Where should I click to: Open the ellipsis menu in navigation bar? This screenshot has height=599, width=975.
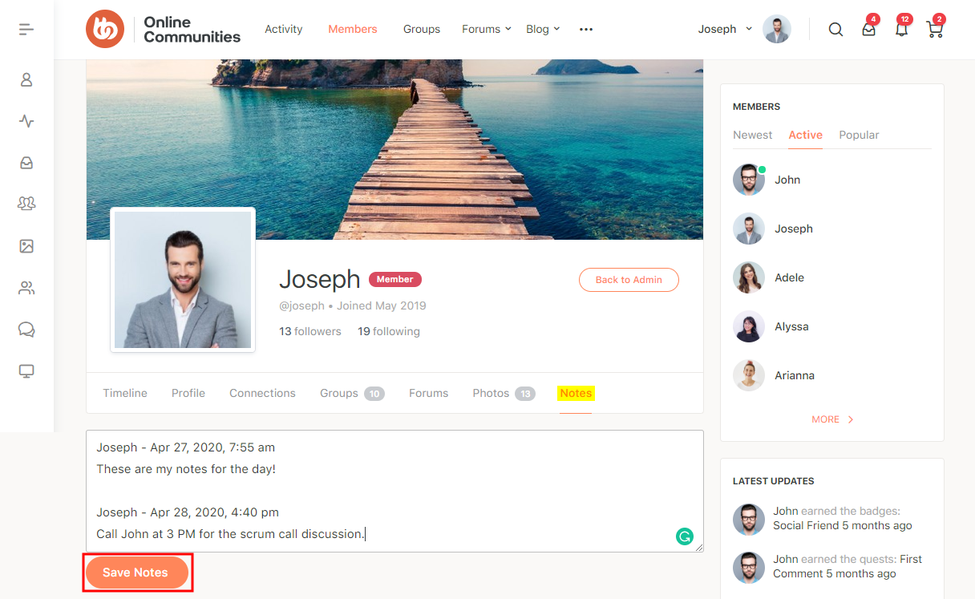tap(586, 29)
